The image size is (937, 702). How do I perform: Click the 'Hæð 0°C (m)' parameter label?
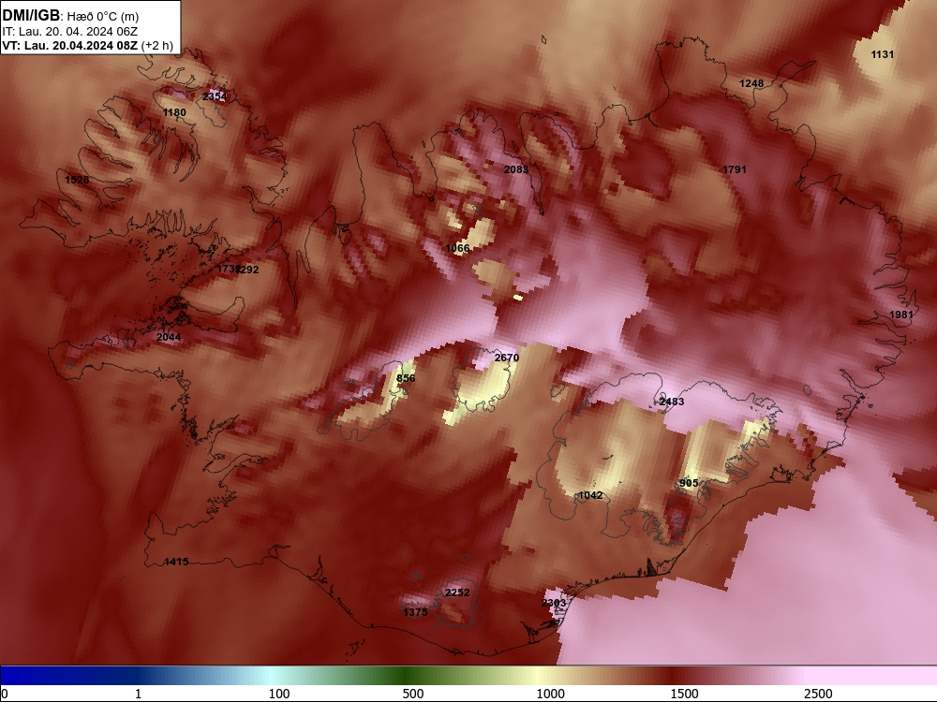(x=103, y=17)
